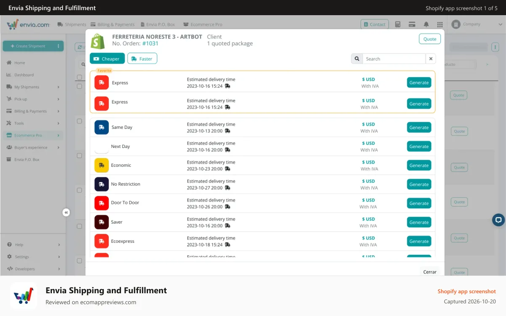Generate label for No Restriction service
Image resolution: width=506 pixels, height=316 pixels.
419,184
